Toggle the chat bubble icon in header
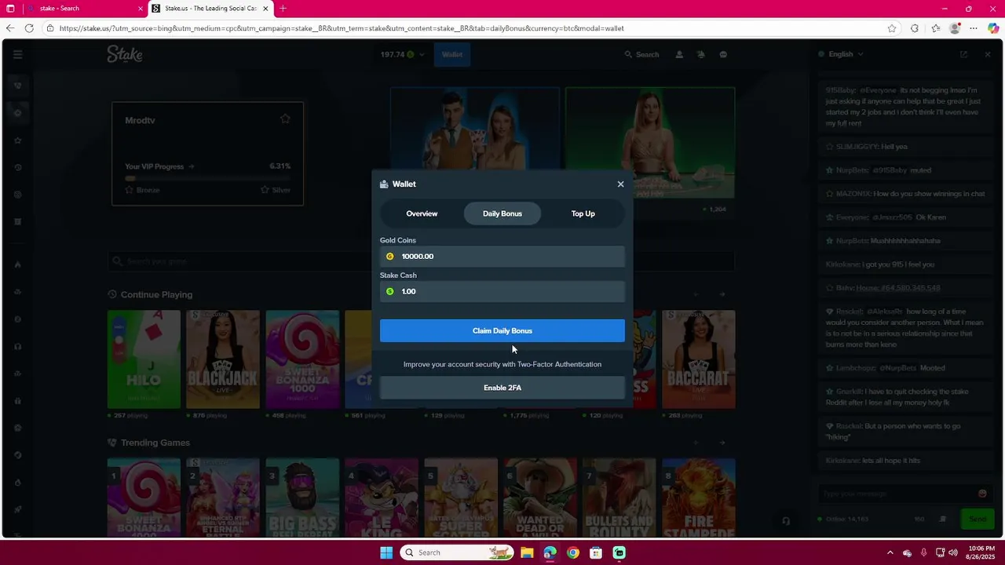 coord(723,54)
